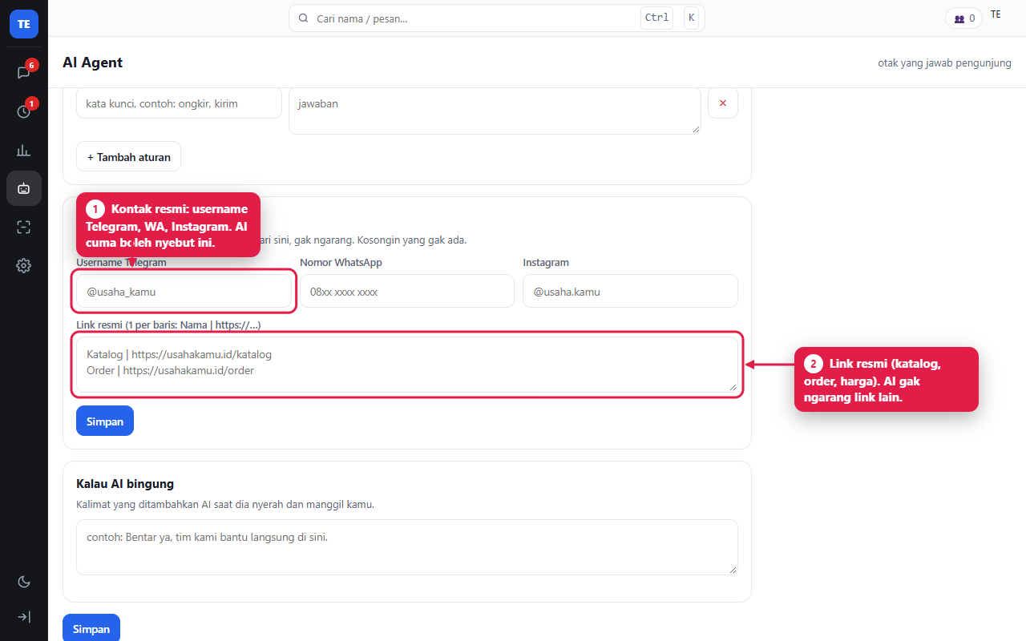Click the jawaban textarea
The image size is (1026, 641).
[495, 111]
